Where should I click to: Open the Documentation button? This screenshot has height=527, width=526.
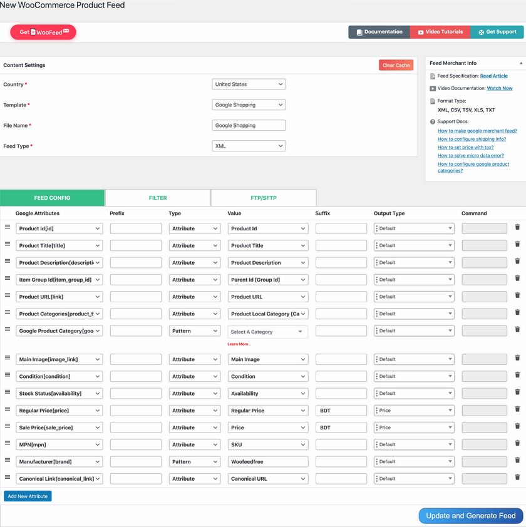[379, 32]
